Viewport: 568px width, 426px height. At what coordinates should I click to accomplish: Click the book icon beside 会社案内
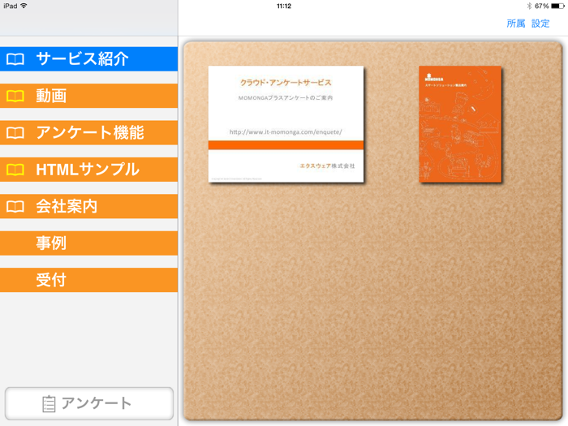point(15,206)
